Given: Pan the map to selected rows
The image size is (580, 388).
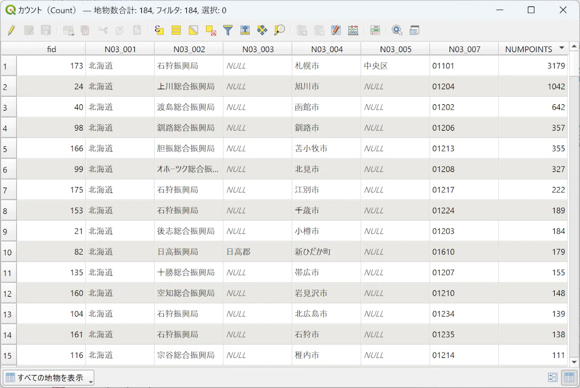Looking at the screenshot, I should point(262,31).
